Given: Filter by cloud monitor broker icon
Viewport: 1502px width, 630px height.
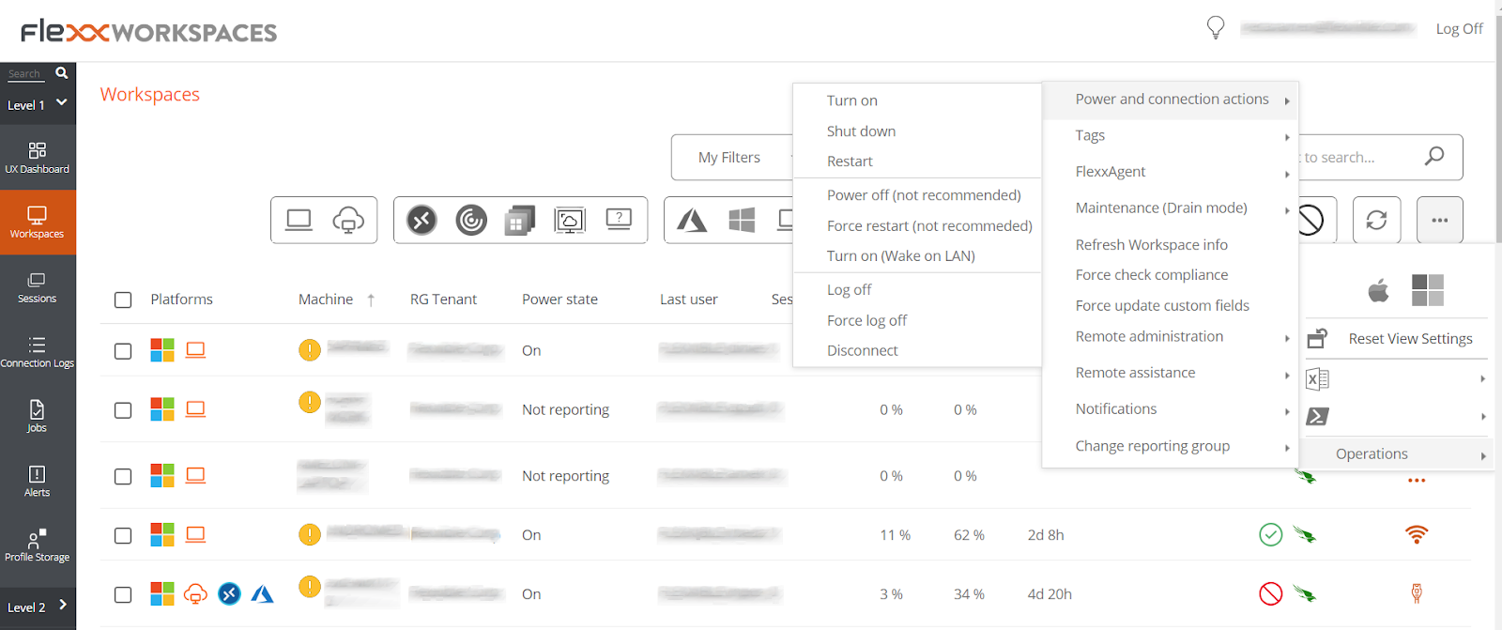Looking at the screenshot, I should click(570, 221).
